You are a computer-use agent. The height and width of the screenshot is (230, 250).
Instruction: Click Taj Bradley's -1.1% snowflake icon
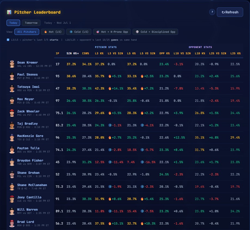[110, 125]
